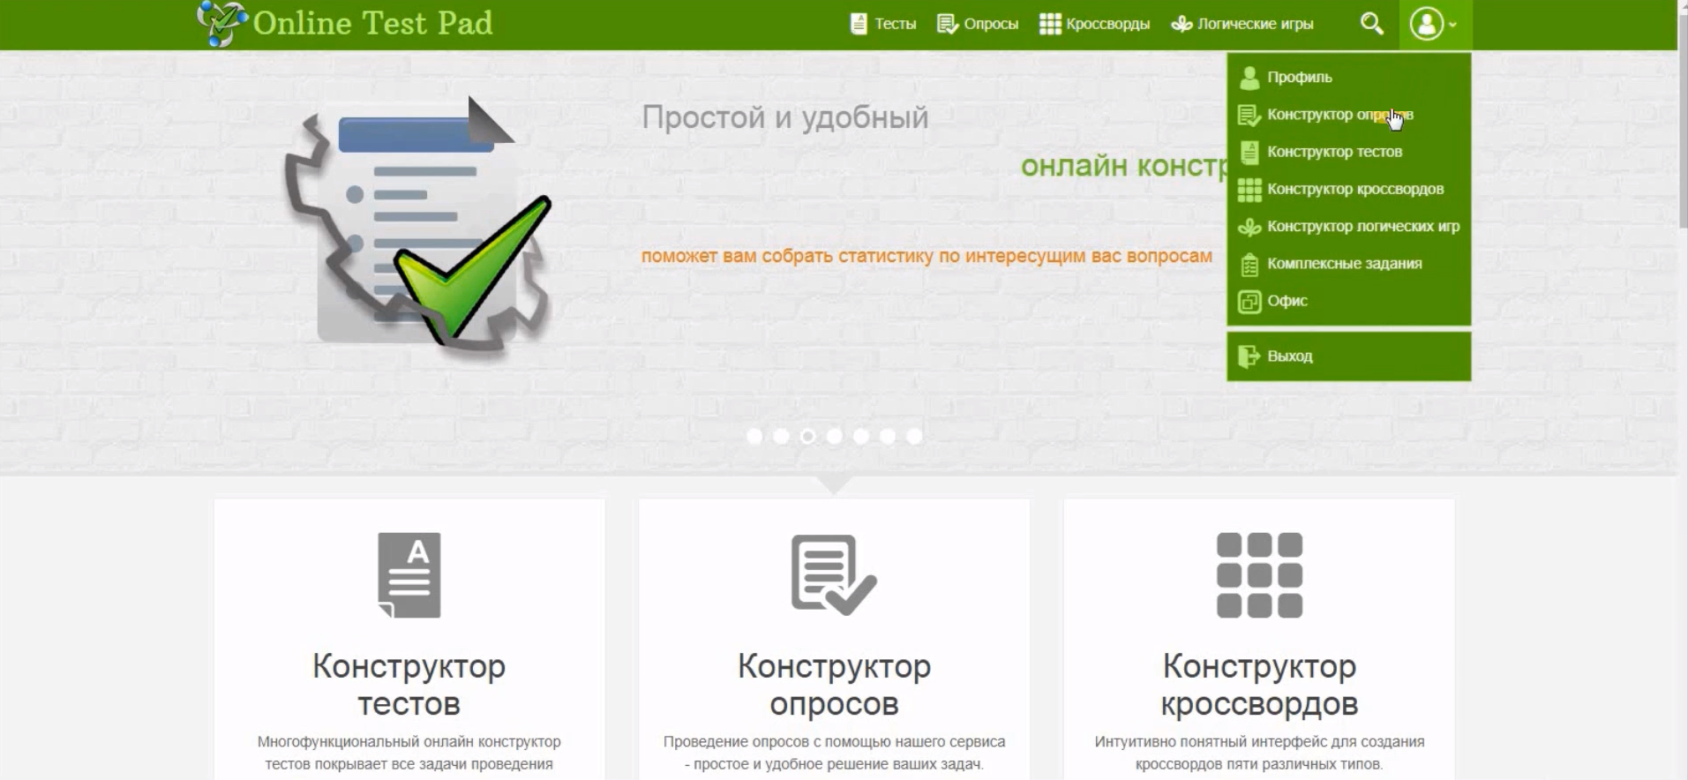Click the orange 'поможет вам собрать статистику' text
1688x780 pixels.
click(927, 256)
